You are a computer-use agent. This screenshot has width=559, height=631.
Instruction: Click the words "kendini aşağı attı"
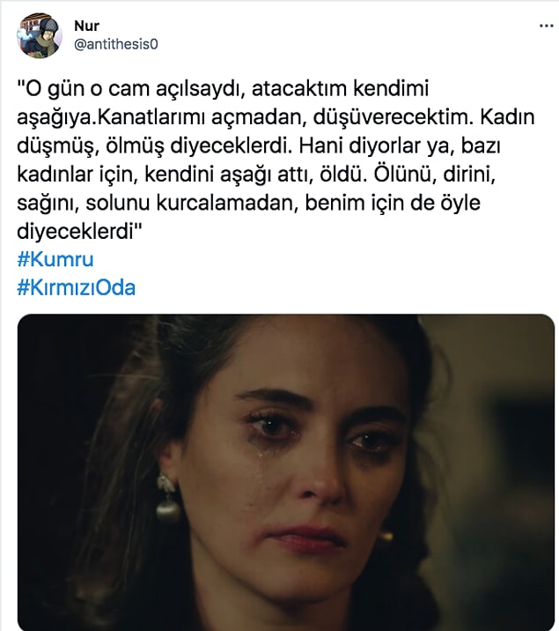pos(228,174)
